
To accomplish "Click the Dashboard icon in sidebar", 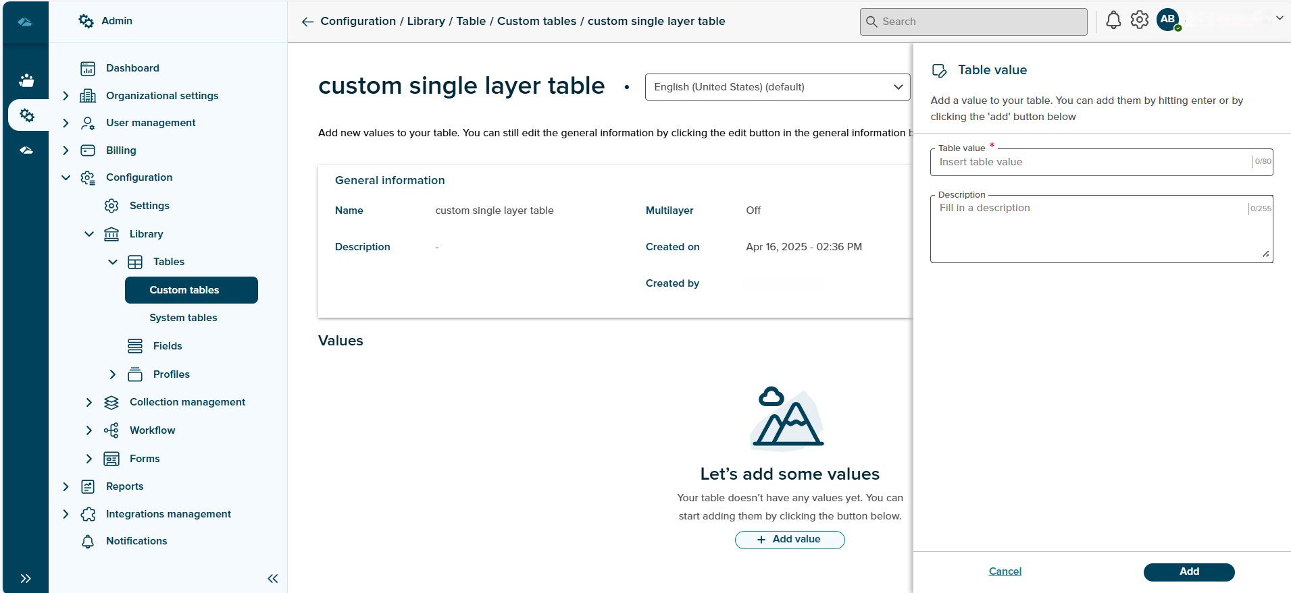I will click(x=88, y=68).
